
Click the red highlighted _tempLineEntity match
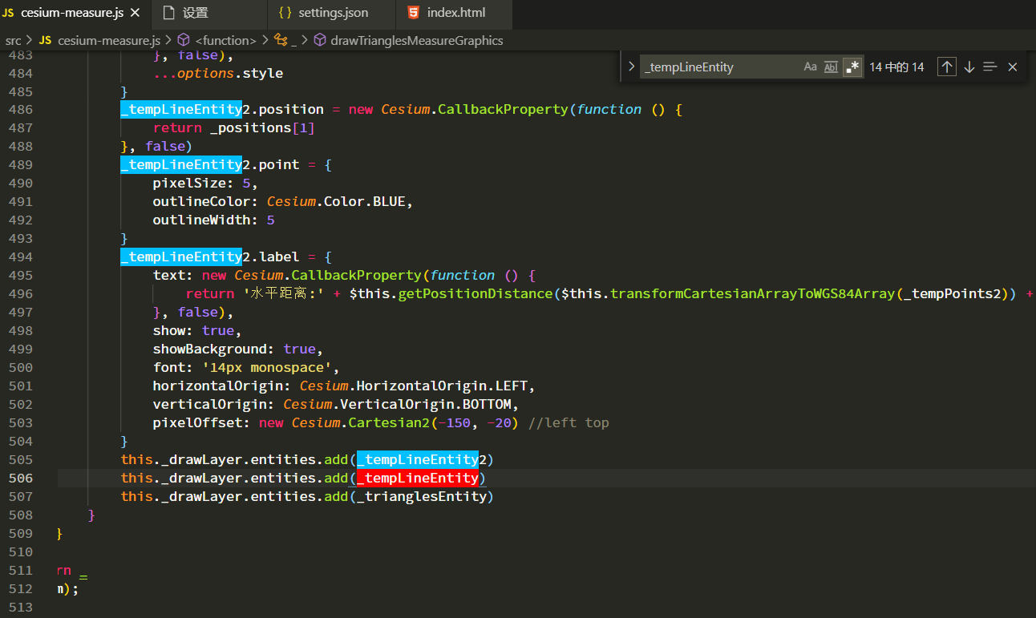pyautogui.click(x=418, y=479)
